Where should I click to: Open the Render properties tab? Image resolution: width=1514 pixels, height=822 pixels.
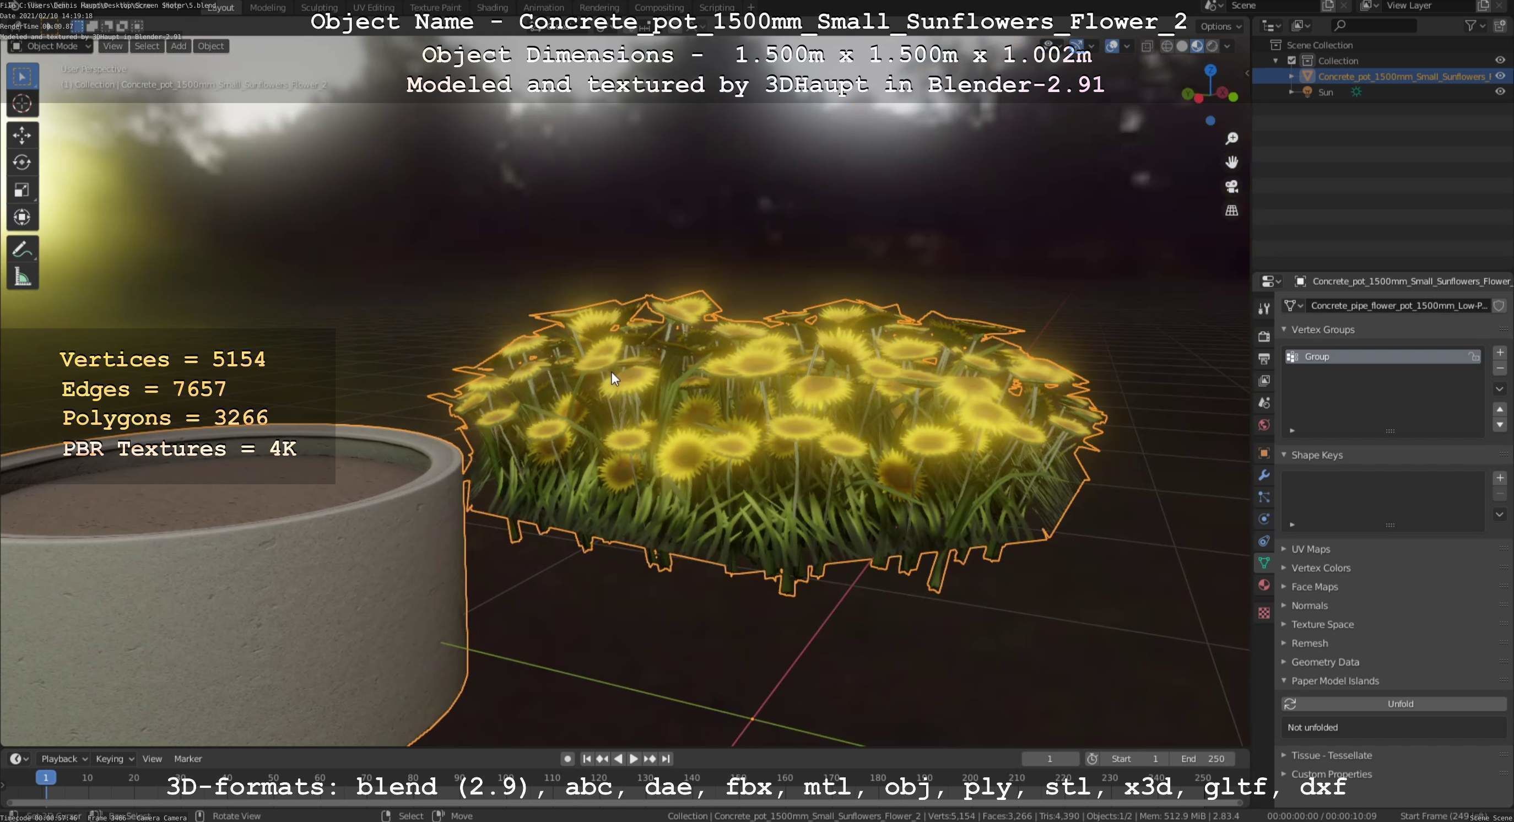tap(1264, 337)
